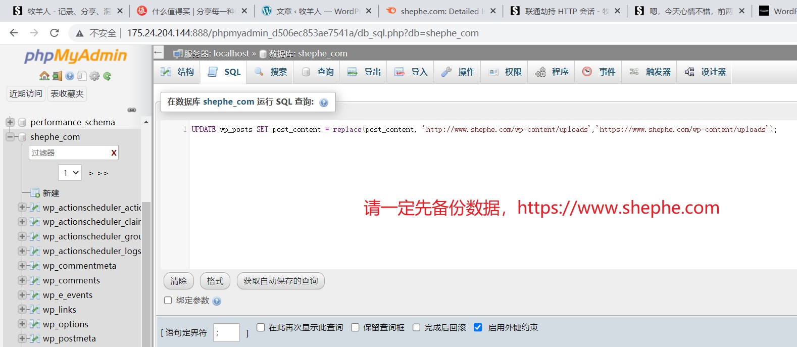797x347 pixels.
Task: Check the 保留查询框 option
Action: coord(356,327)
